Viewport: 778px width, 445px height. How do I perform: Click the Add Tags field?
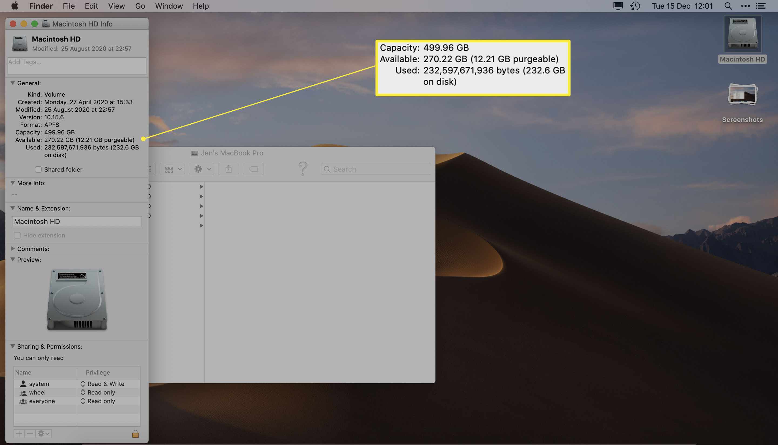click(77, 66)
